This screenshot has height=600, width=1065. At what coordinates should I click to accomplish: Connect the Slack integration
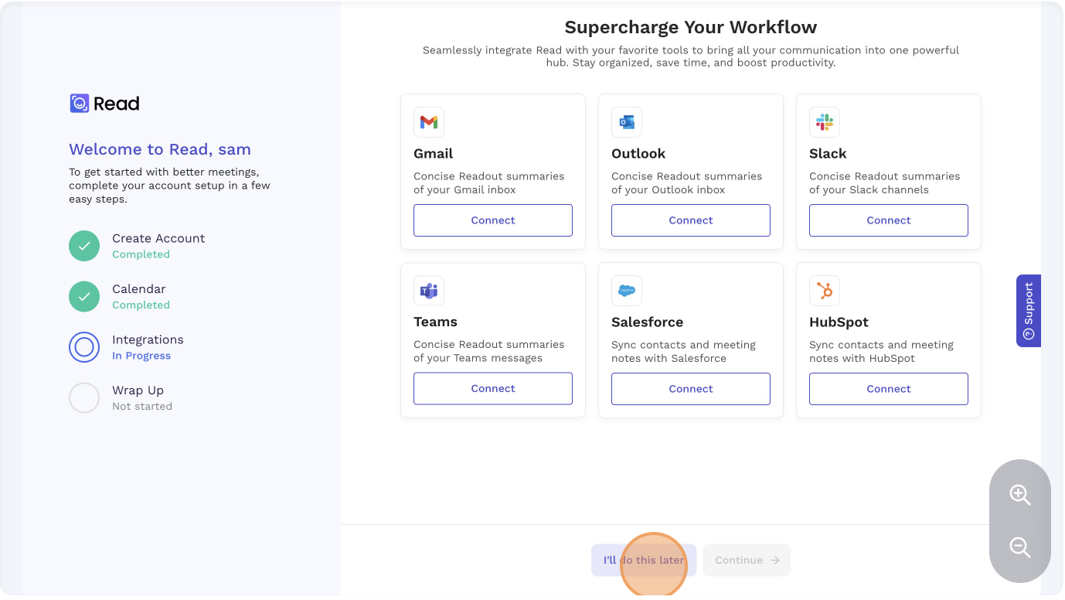click(889, 220)
